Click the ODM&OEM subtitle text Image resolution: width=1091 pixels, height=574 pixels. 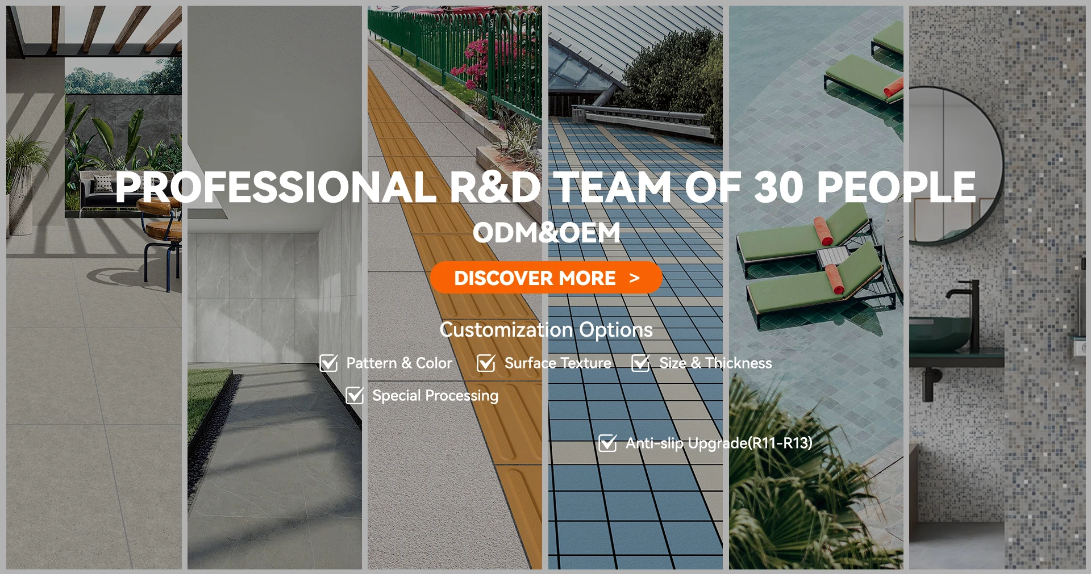[546, 233]
